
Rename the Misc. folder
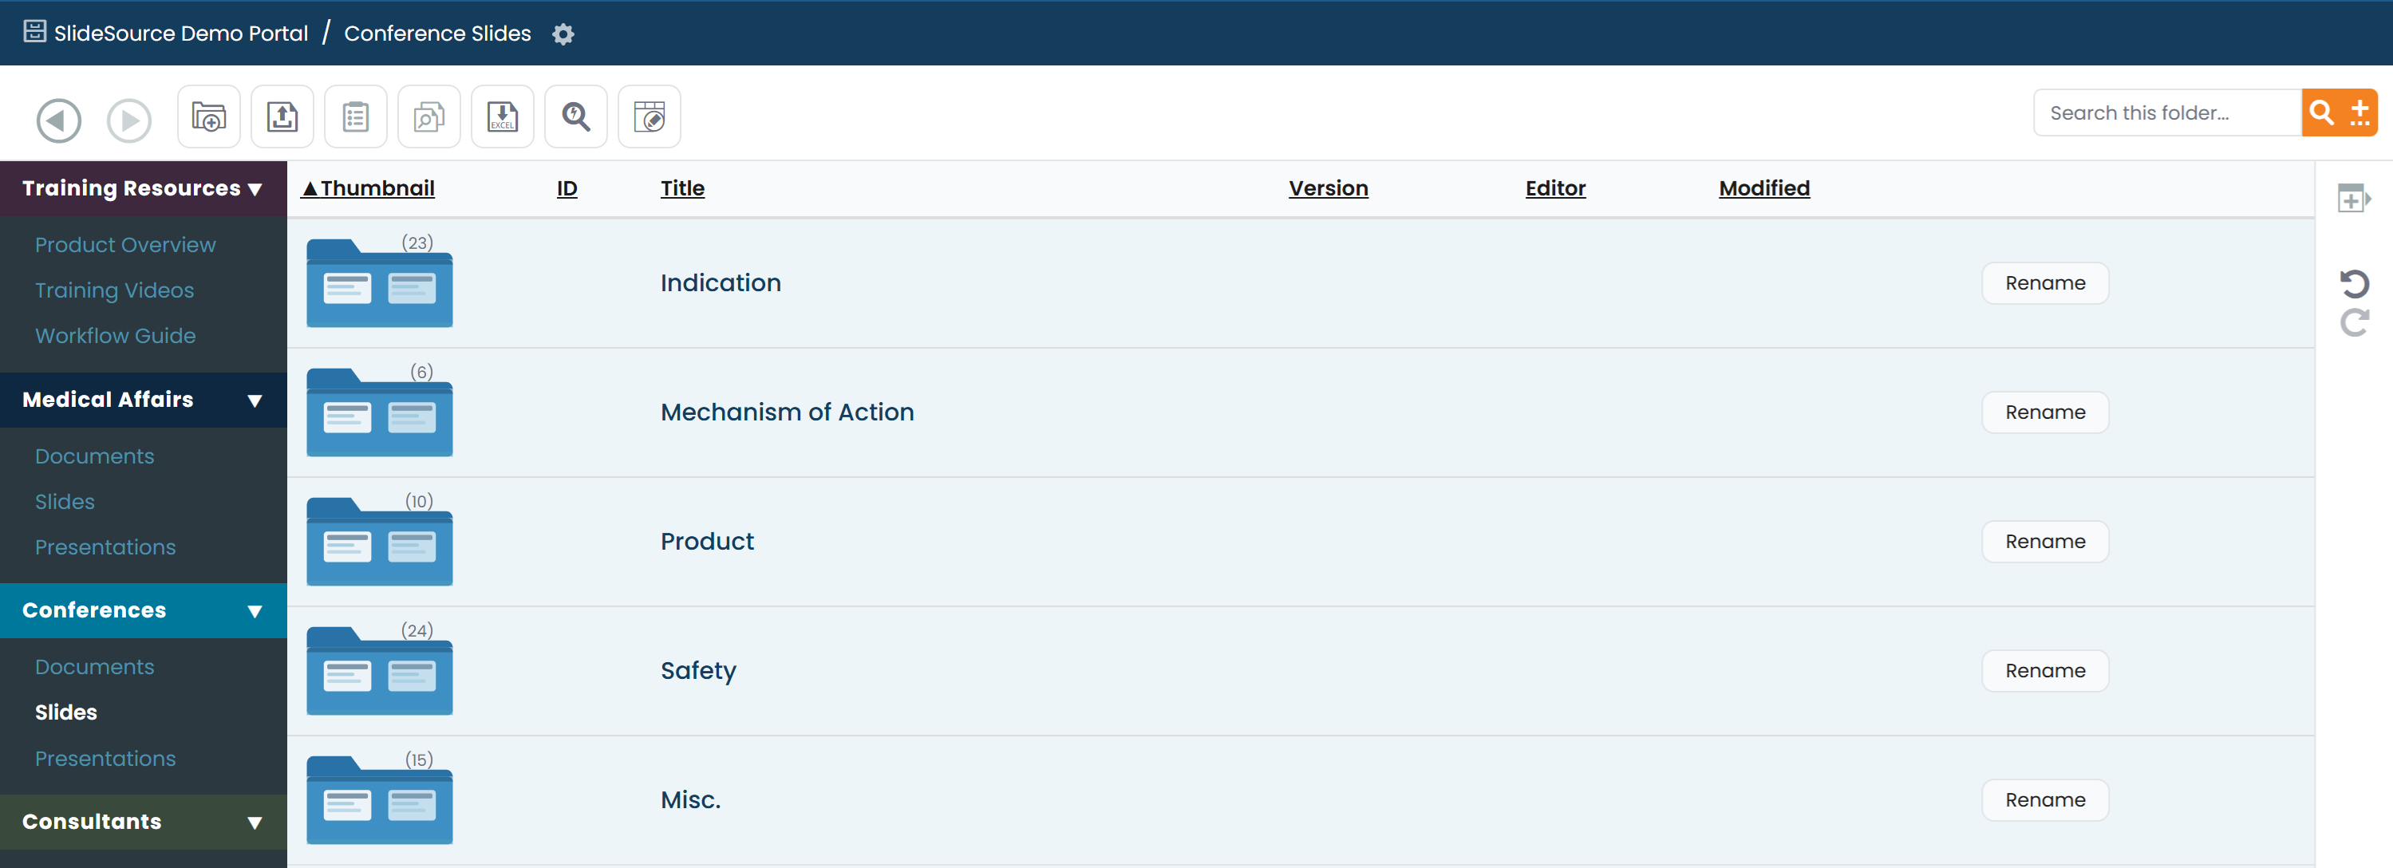(2046, 799)
